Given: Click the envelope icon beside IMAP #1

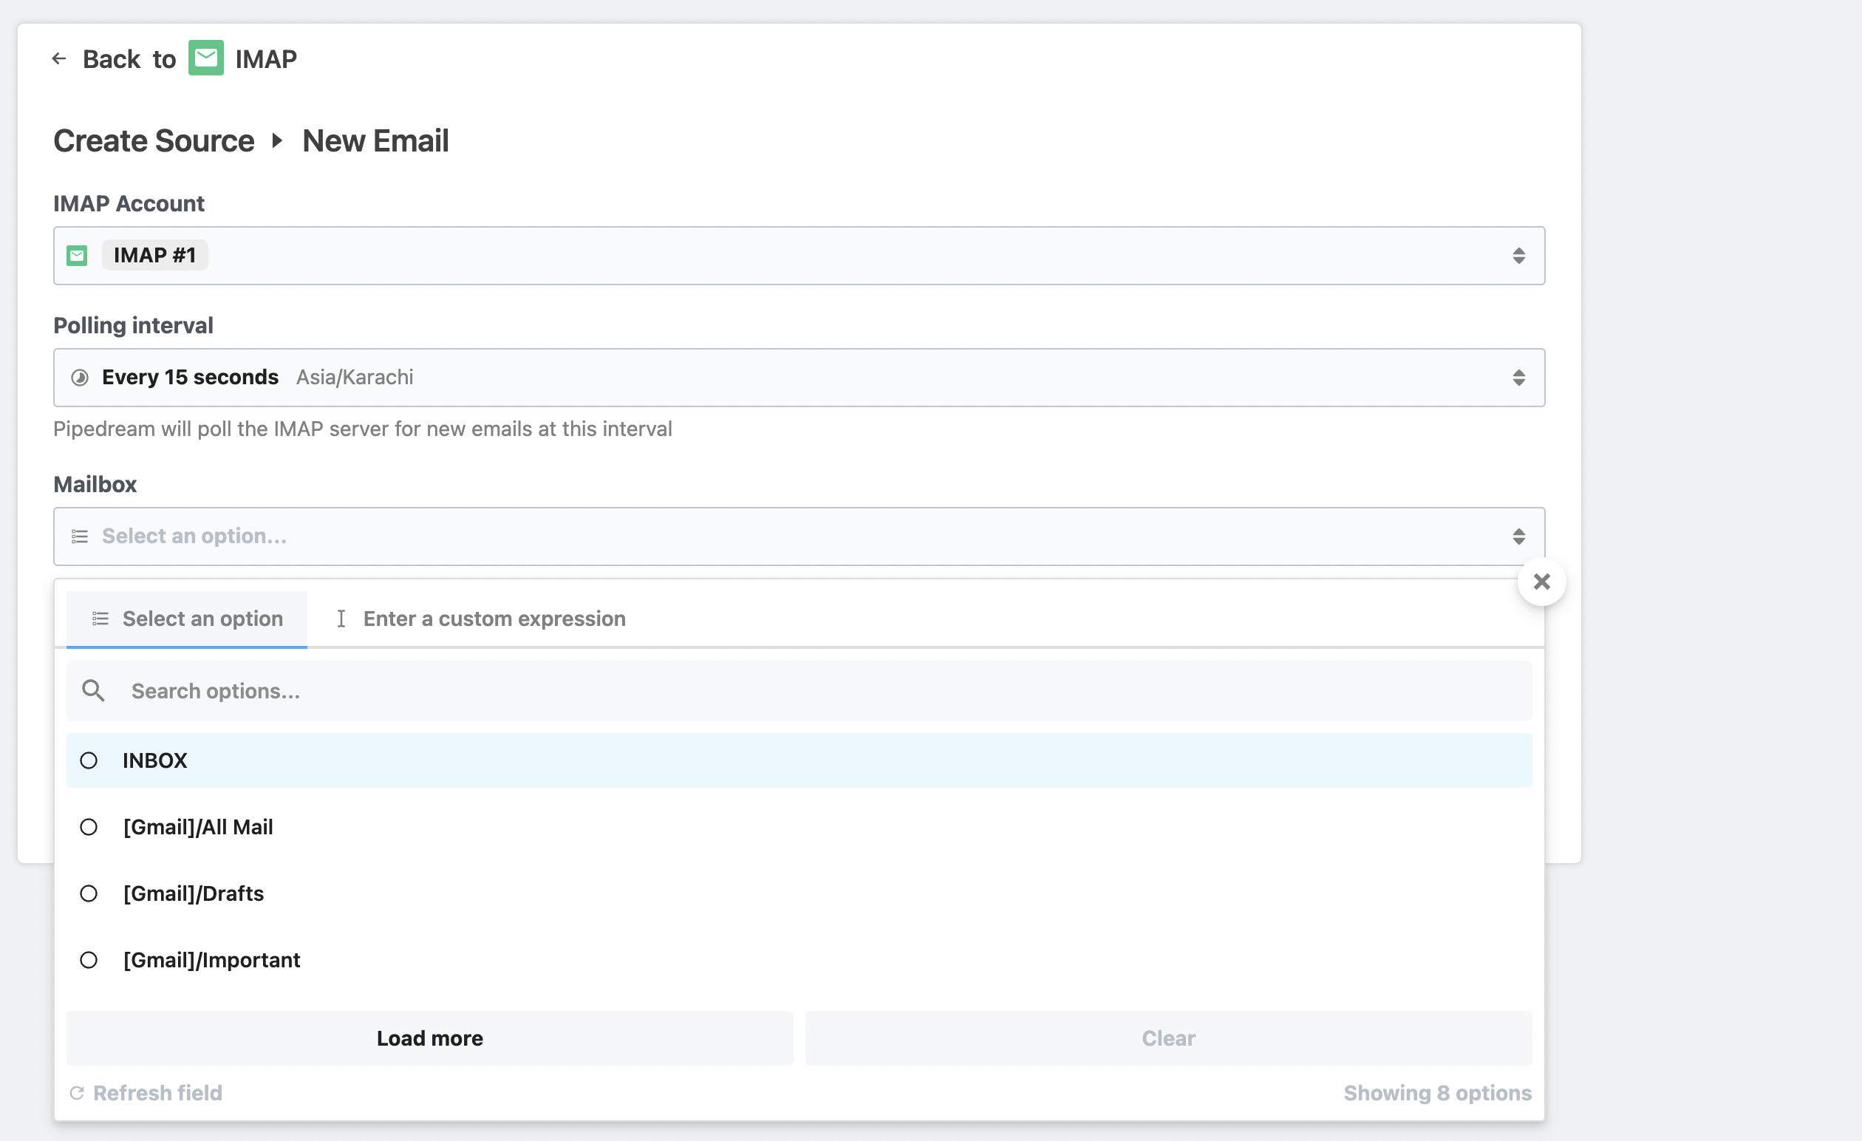Looking at the screenshot, I should click(78, 256).
